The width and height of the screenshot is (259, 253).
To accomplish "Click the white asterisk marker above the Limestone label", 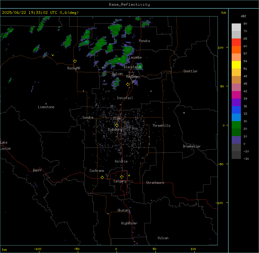I will click(x=46, y=104).
